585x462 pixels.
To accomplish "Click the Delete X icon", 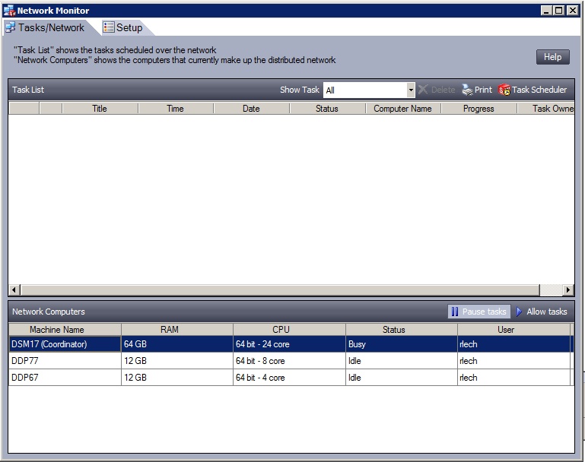I will 423,90.
